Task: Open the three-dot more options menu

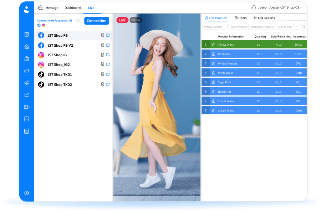Action: click(x=297, y=27)
